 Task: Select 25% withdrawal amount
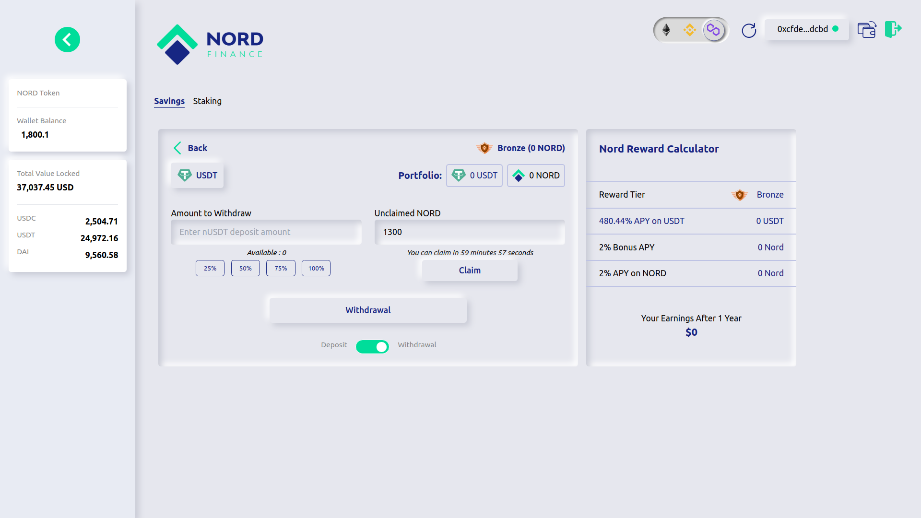210,268
